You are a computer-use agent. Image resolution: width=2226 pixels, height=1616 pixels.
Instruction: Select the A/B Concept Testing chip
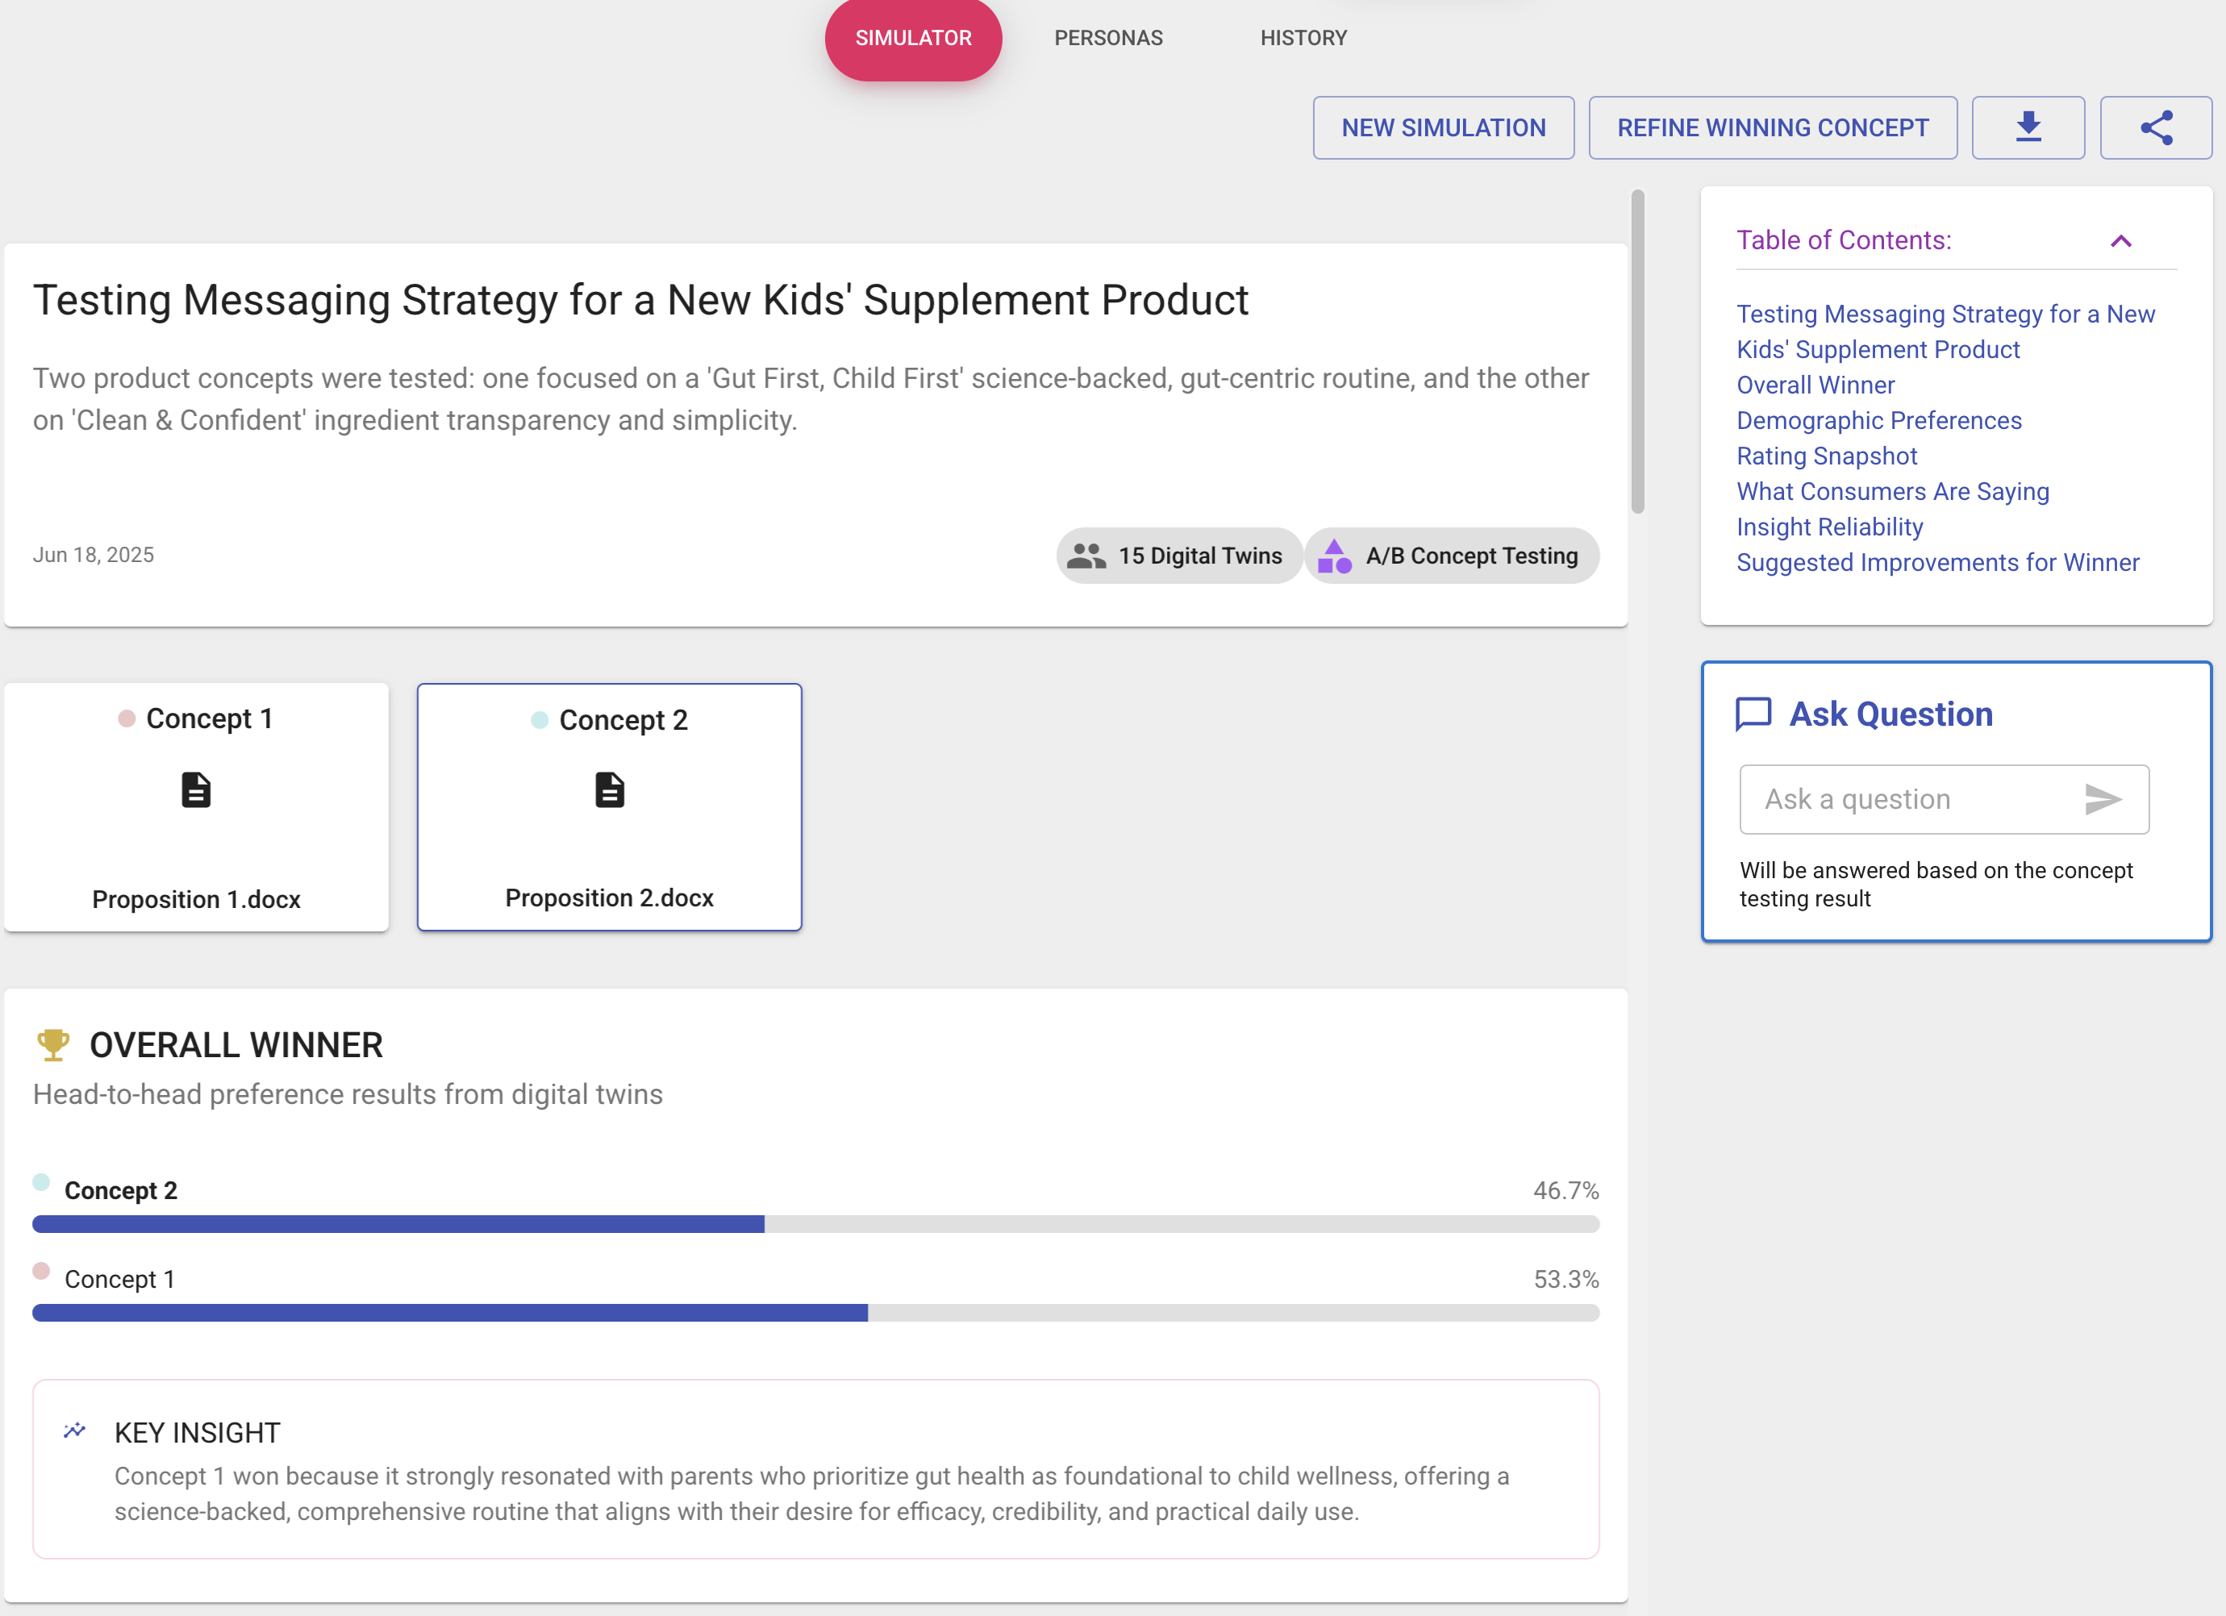(1452, 556)
